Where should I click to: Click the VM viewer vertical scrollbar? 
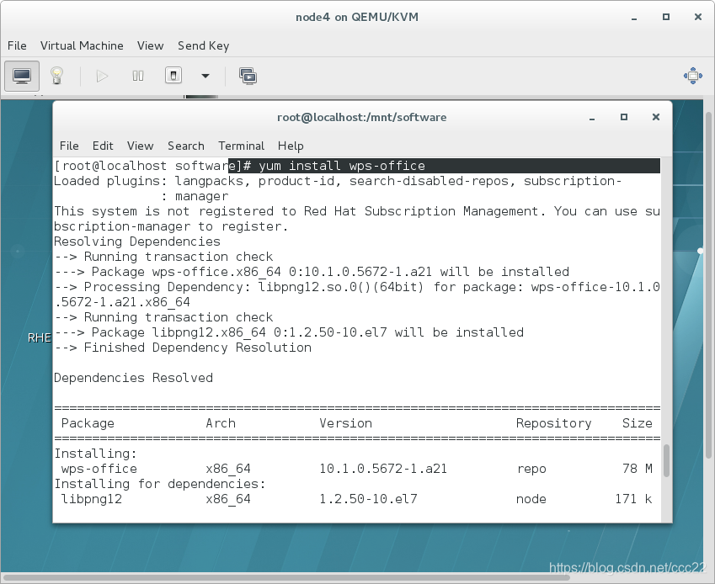point(708,284)
